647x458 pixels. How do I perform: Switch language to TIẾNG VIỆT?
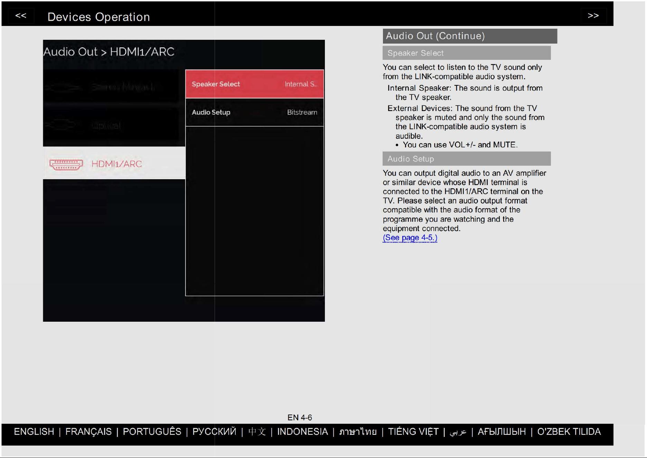point(413,432)
